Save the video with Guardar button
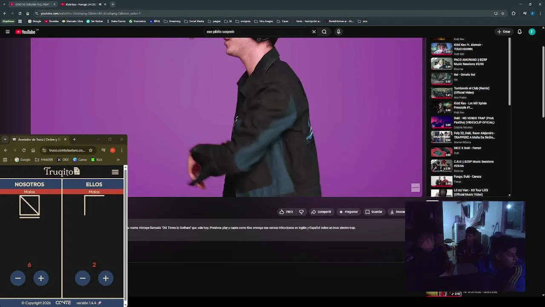Image resolution: width=545 pixels, height=307 pixels. click(374, 212)
